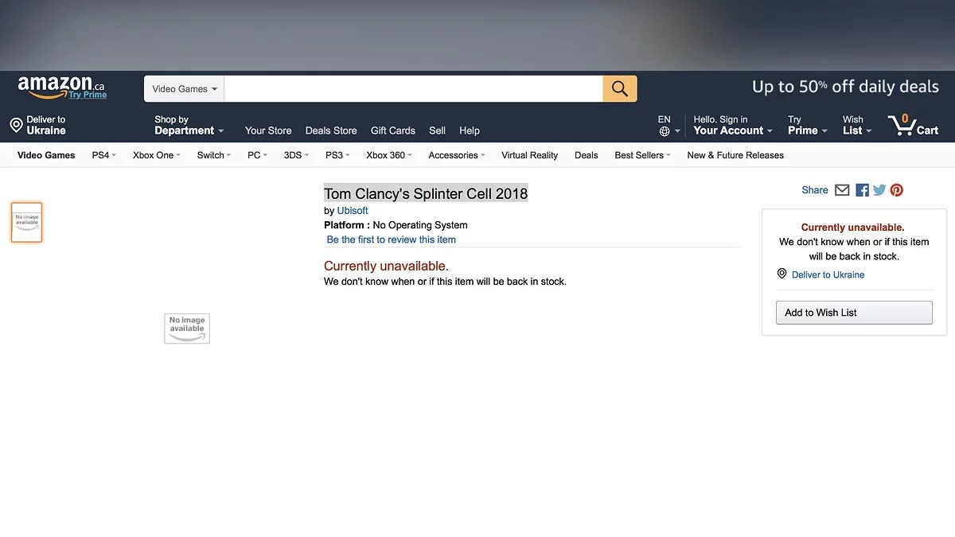This screenshot has height=537, width=955.
Task: Click the red Currently unavailable text in main area
Action: click(x=386, y=266)
